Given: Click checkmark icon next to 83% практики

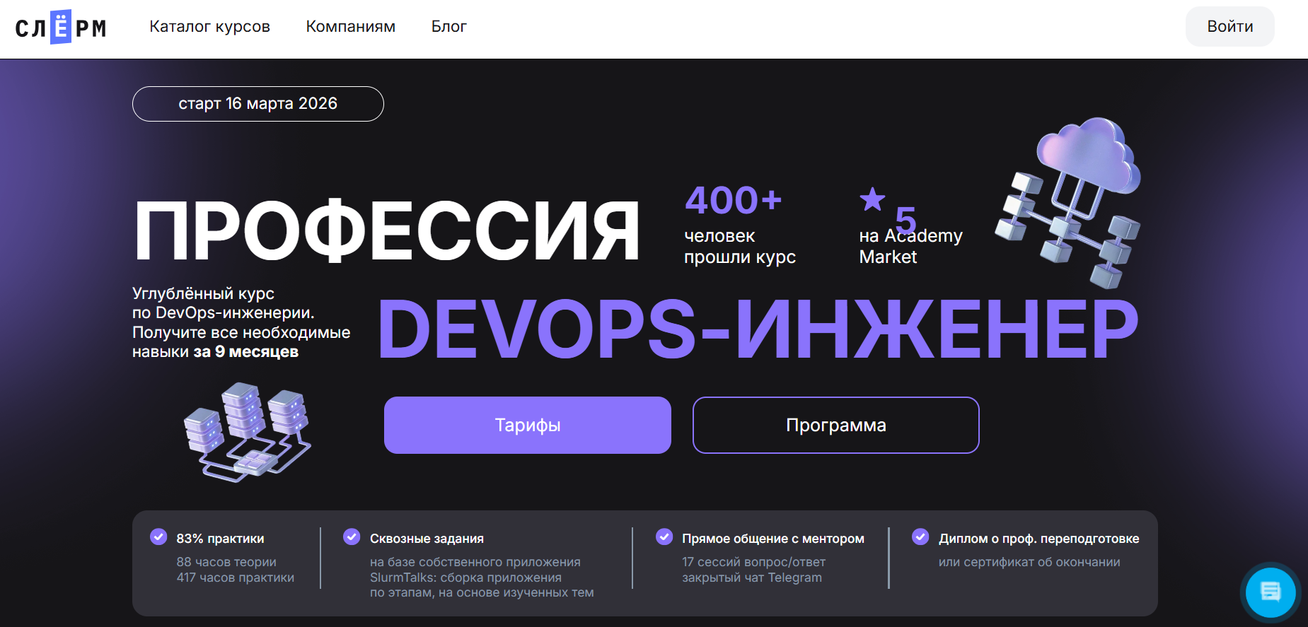Looking at the screenshot, I should click(x=158, y=537).
